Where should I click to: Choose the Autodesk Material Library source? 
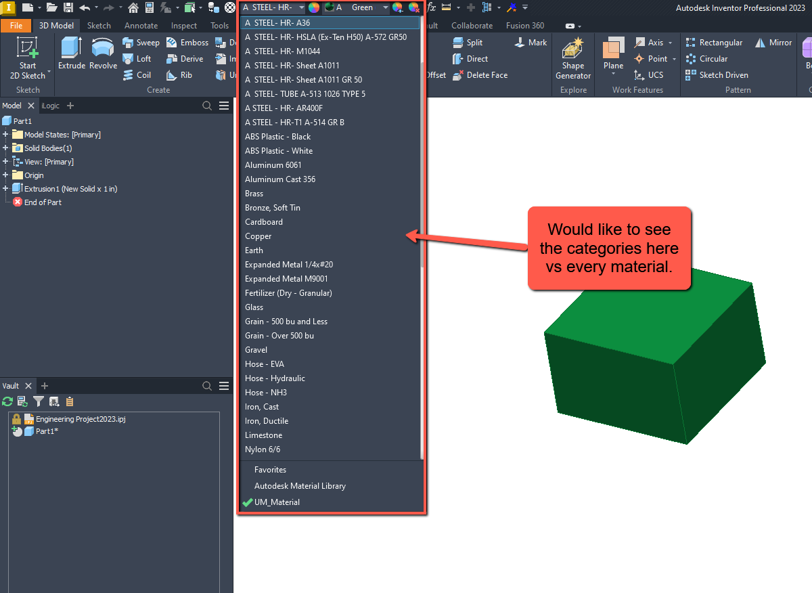click(300, 485)
